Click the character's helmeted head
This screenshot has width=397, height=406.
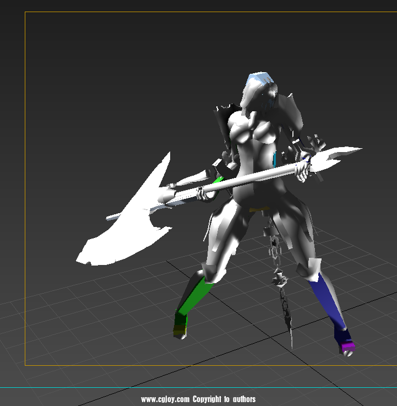tap(258, 94)
